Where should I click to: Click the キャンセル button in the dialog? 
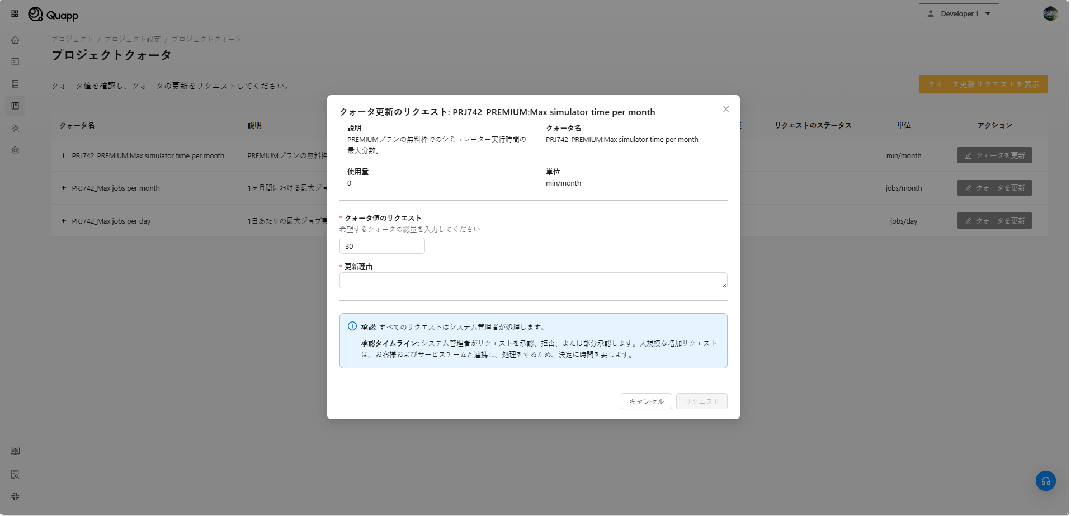646,401
